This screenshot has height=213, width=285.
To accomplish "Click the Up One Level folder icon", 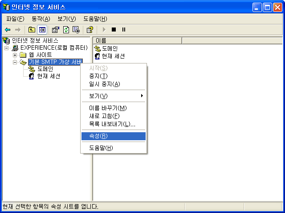I will coord(32,30).
